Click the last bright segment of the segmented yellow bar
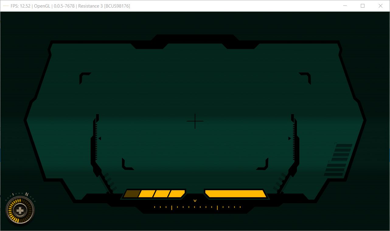 (177, 194)
